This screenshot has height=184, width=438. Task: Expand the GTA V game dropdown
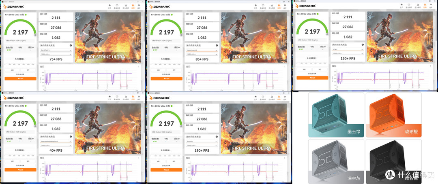348,50
